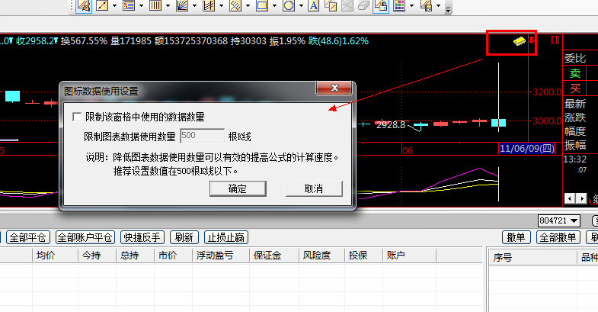Select the circle drawing tool
This screenshot has width=598, height=312.
(289, 7)
